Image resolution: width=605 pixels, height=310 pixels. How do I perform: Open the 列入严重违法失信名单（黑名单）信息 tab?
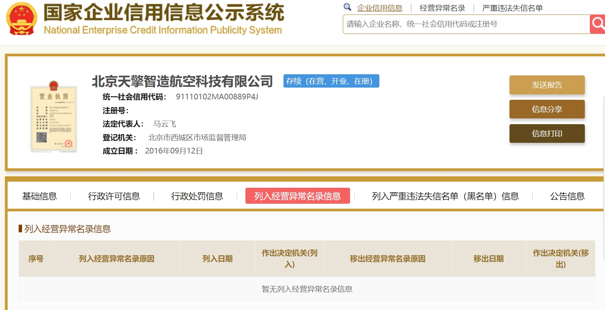(446, 196)
